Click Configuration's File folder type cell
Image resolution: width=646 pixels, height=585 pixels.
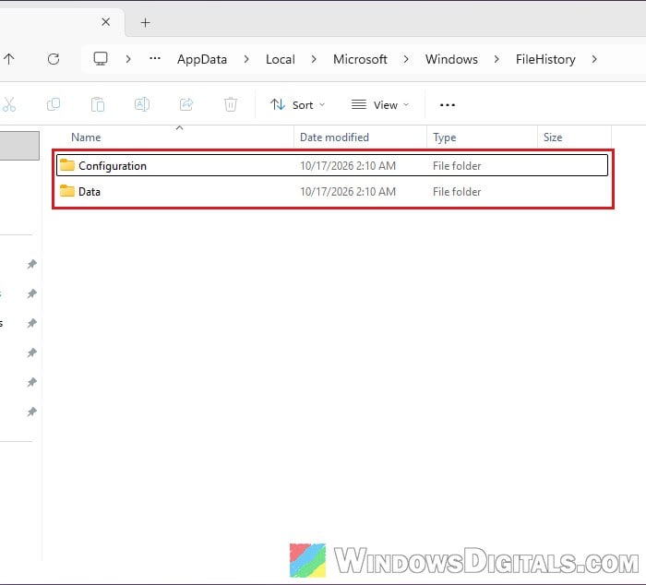click(x=457, y=165)
